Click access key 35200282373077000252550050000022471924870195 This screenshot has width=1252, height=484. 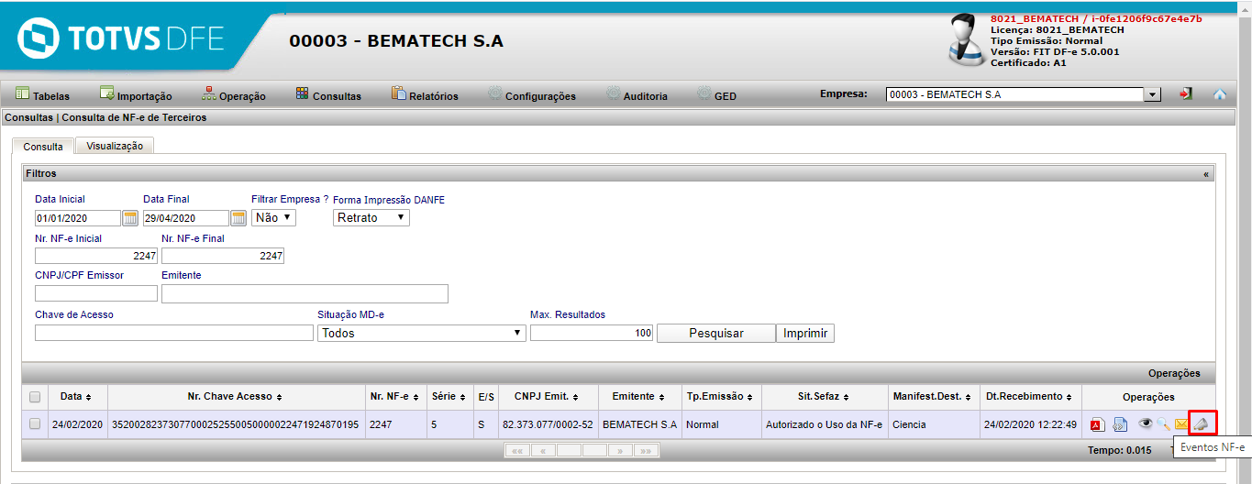pos(235,424)
